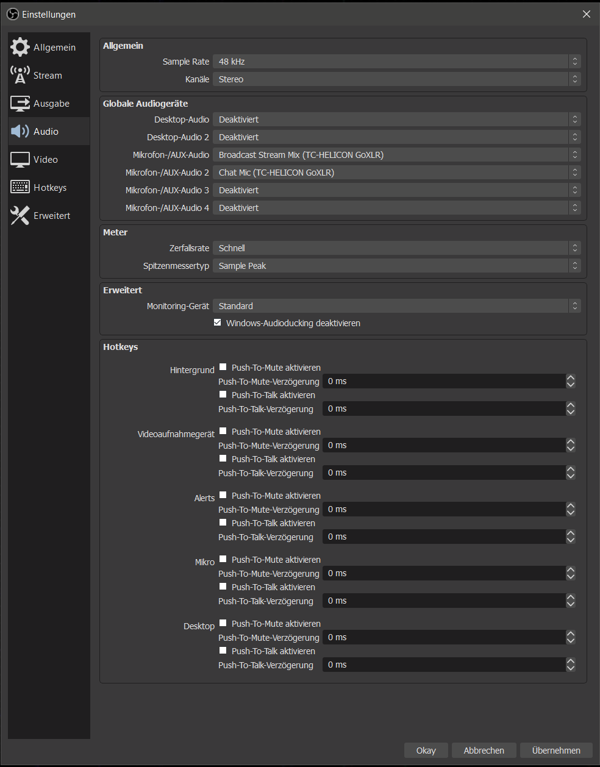Image resolution: width=600 pixels, height=767 pixels.
Task: Enable Push-To-Talk for Videoaufnahmegerät
Action: (x=223, y=458)
